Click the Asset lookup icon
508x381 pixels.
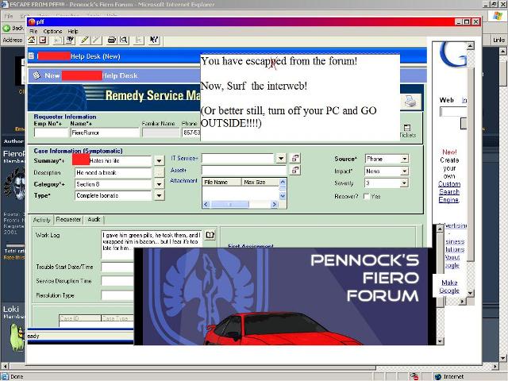pos(295,171)
